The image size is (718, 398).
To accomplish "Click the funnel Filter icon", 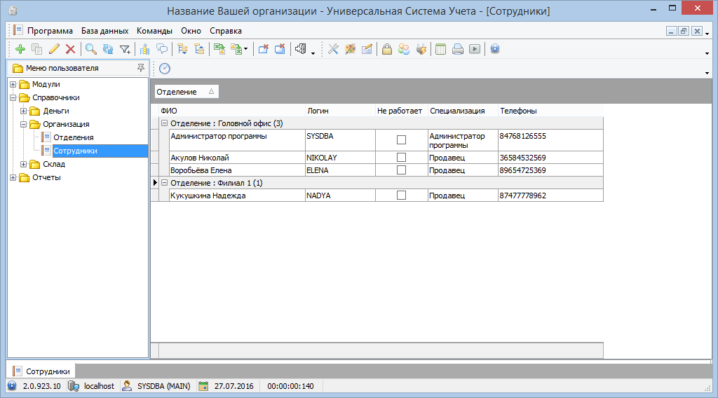I will [125, 49].
